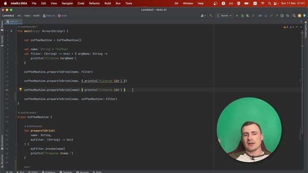Open the MainKt run configuration dropdown

pos(224,16)
